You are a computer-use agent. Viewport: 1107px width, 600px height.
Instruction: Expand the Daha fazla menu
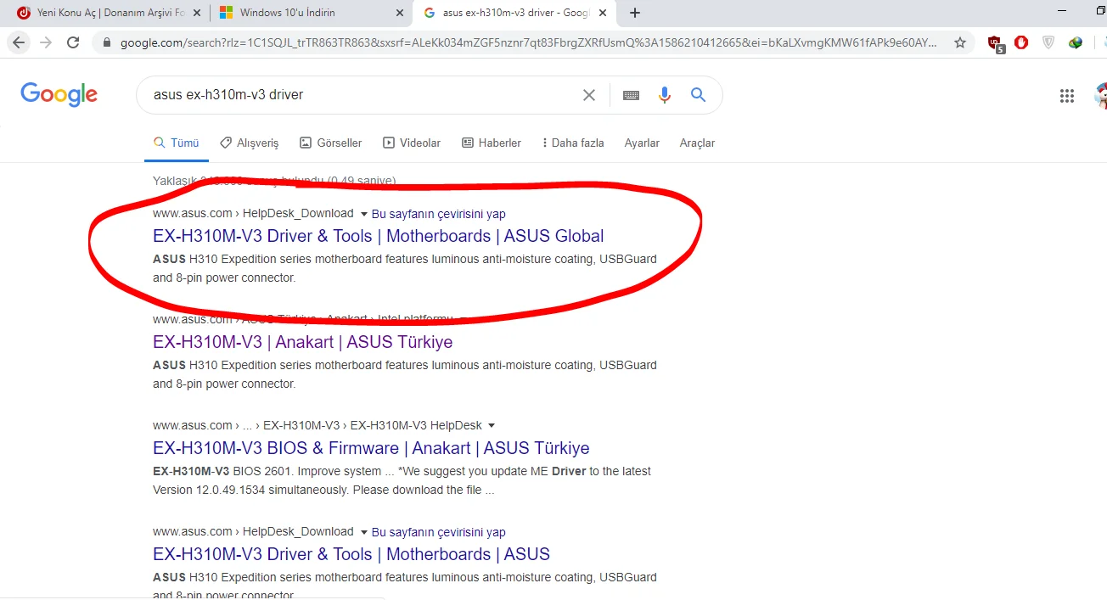point(573,143)
